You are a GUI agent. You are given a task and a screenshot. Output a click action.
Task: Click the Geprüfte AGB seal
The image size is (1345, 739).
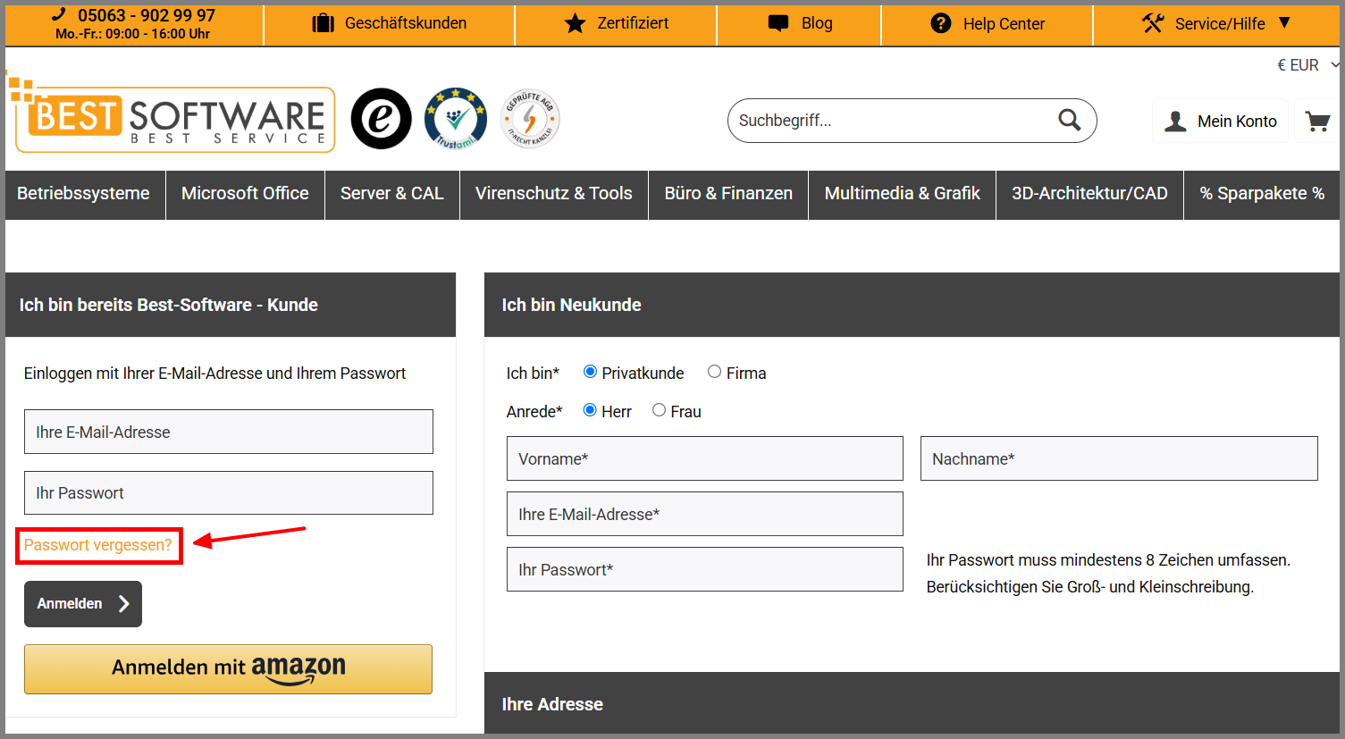pyautogui.click(x=530, y=119)
